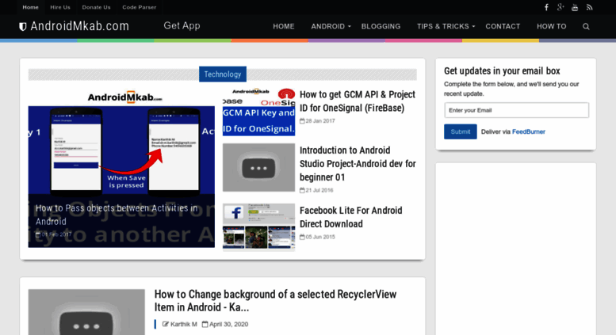Click the AndroidMkab.com site title
Image resolution: width=616 pixels, height=335 pixels.
pos(80,26)
